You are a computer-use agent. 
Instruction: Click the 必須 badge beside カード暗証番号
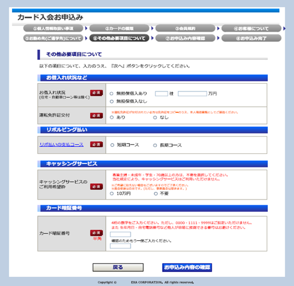click(96, 233)
